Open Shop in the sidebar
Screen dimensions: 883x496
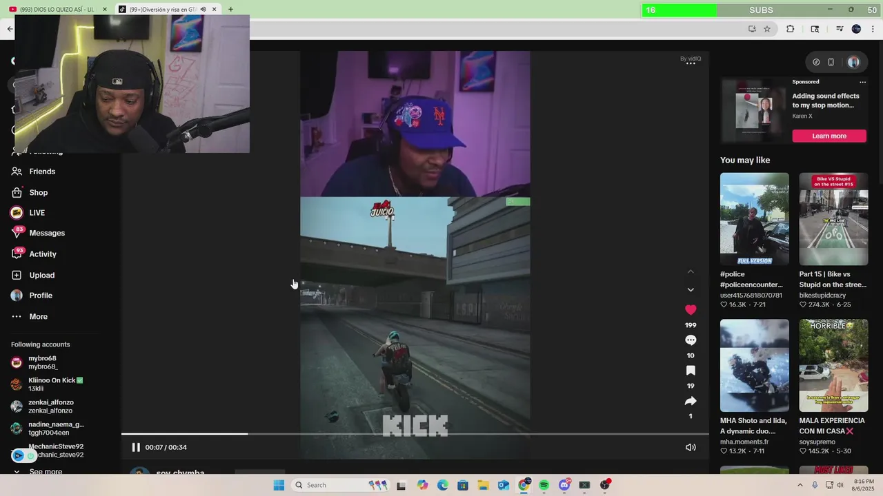(x=39, y=193)
